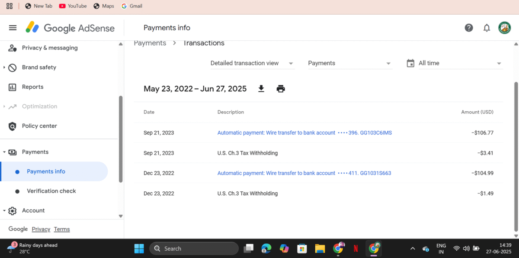Open the Help question mark icon

[469, 28]
